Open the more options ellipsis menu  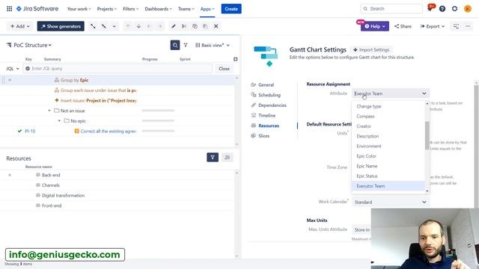pos(468,26)
